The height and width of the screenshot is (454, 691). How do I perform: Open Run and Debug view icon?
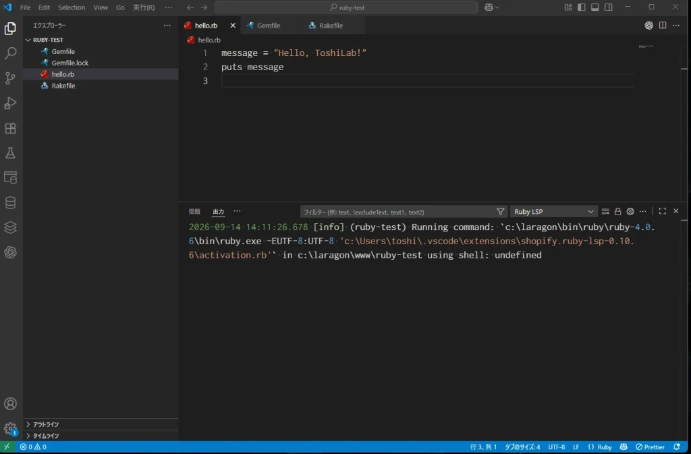pyautogui.click(x=10, y=103)
